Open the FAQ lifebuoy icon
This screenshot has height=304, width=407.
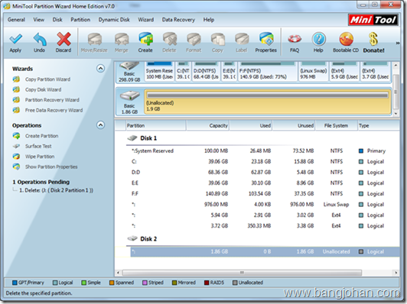(295, 39)
